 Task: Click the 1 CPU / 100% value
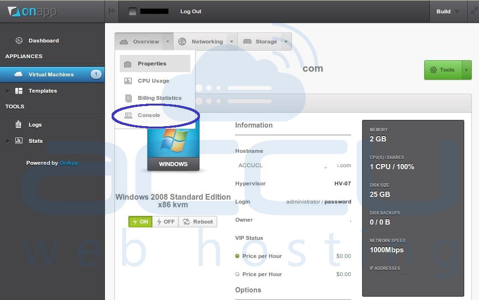pos(392,167)
